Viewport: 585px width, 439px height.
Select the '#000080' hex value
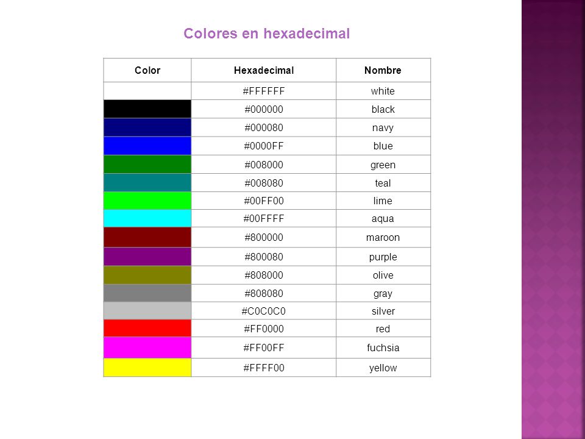pos(264,127)
